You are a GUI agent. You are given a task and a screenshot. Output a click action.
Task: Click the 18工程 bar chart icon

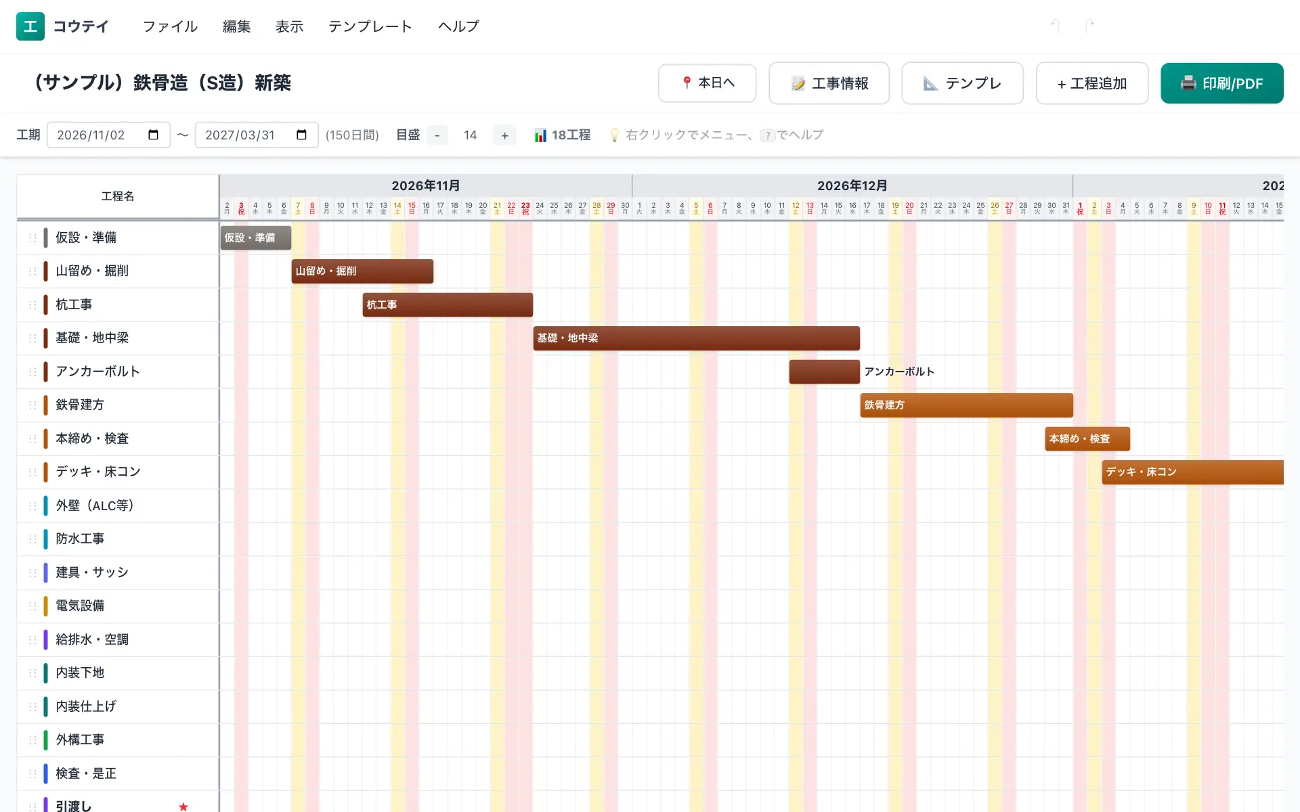[x=540, y=135]
